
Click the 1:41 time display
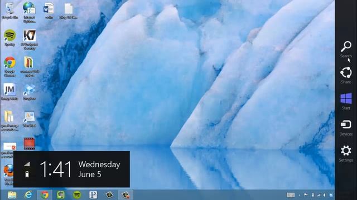(x=56, y=169)
